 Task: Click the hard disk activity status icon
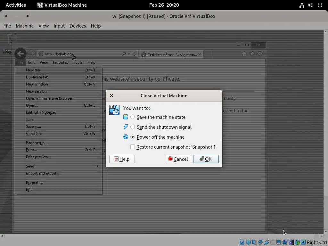coord(242,242)
